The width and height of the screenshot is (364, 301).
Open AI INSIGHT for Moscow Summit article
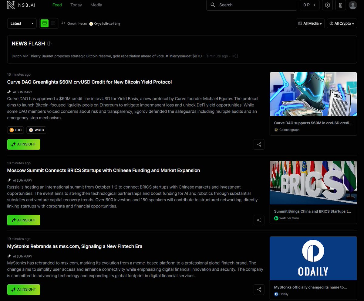click(x=24, y=220)
